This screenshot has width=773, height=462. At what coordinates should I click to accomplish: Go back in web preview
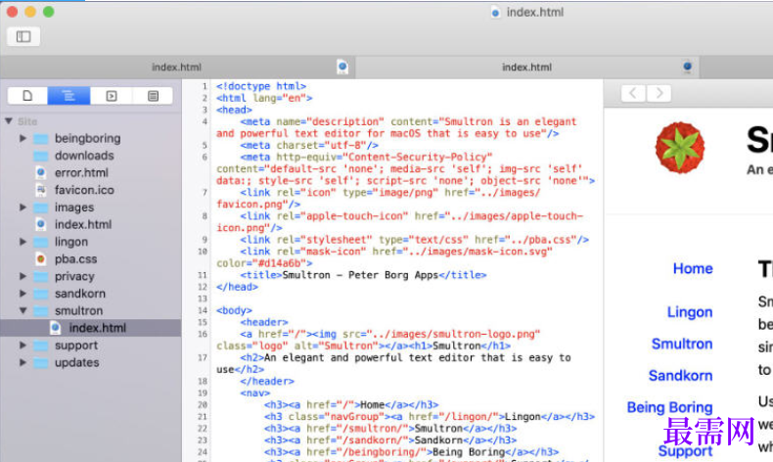[633, 93]
